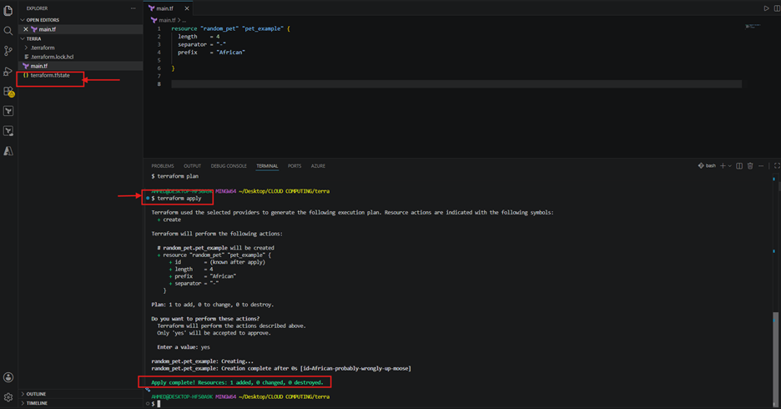Open the Azure view icon
Image resolution: width=781 pixels, height=409 pixels.
pyautogui.click(x=8, y=151)
